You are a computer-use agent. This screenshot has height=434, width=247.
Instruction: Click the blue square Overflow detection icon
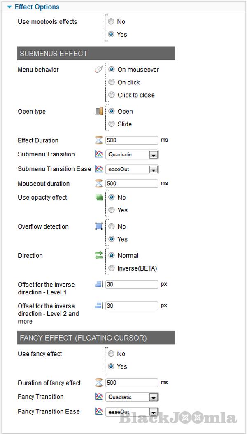pos(99,226)
